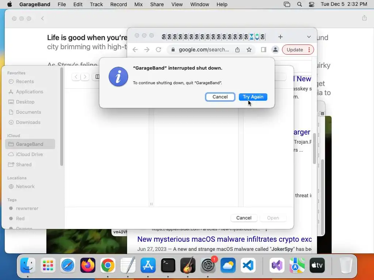
Task: Open the Apple menu
Action: coord(9,4)
